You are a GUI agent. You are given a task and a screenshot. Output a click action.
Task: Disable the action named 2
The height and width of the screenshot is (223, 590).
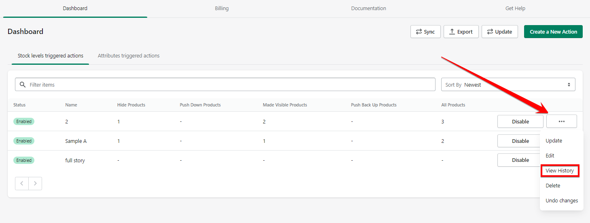[x=520, y=121]
